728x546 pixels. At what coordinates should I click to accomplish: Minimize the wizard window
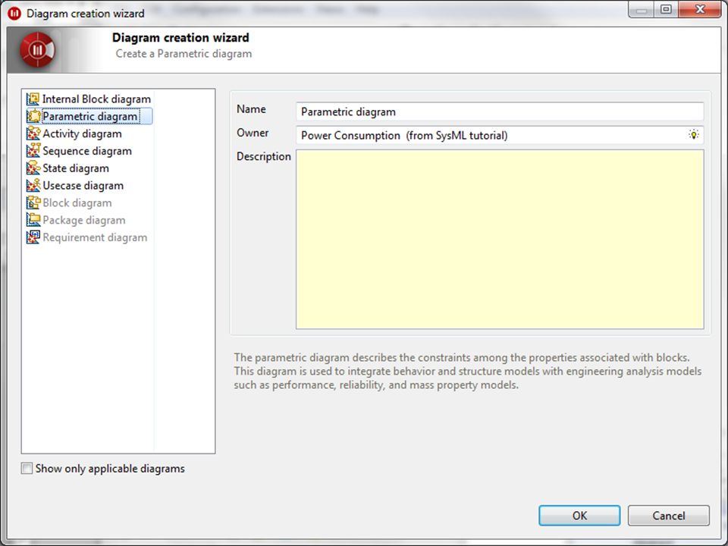pos(642,9)
